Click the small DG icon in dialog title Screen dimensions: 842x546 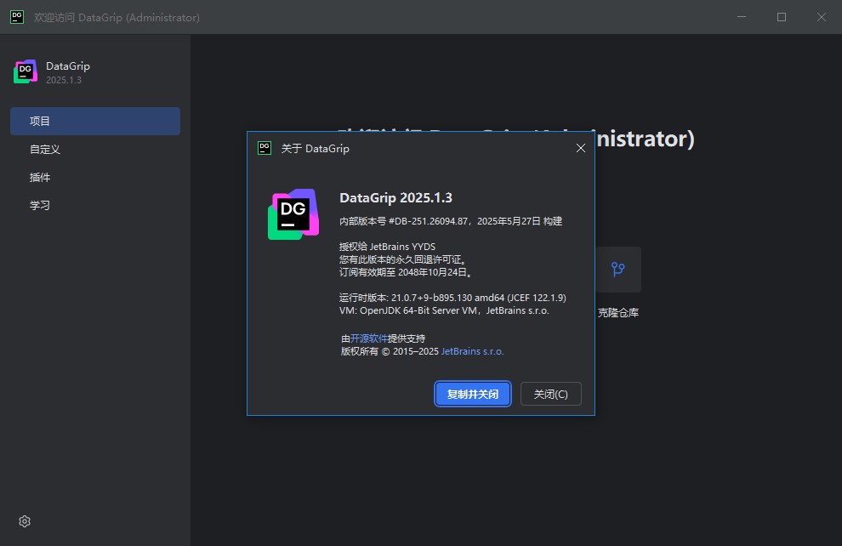(265, 148)
